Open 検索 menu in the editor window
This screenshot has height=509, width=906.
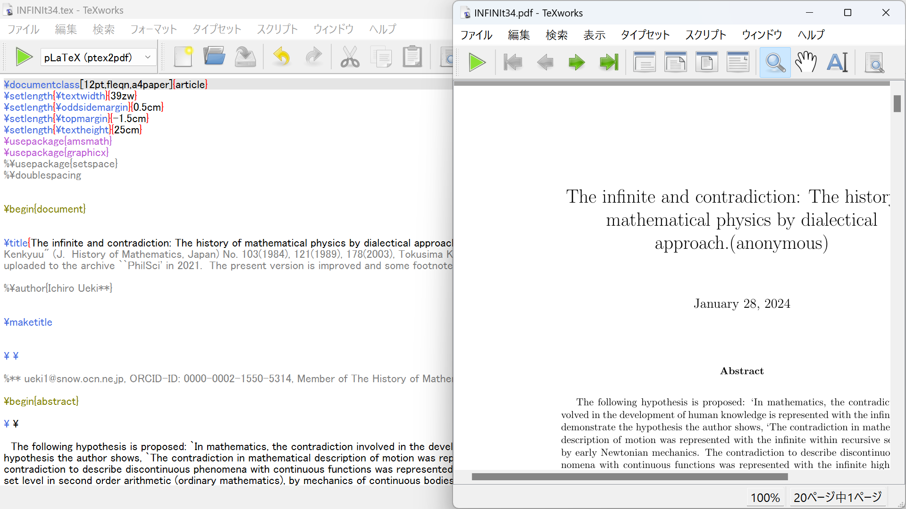(x=104, y=29)
